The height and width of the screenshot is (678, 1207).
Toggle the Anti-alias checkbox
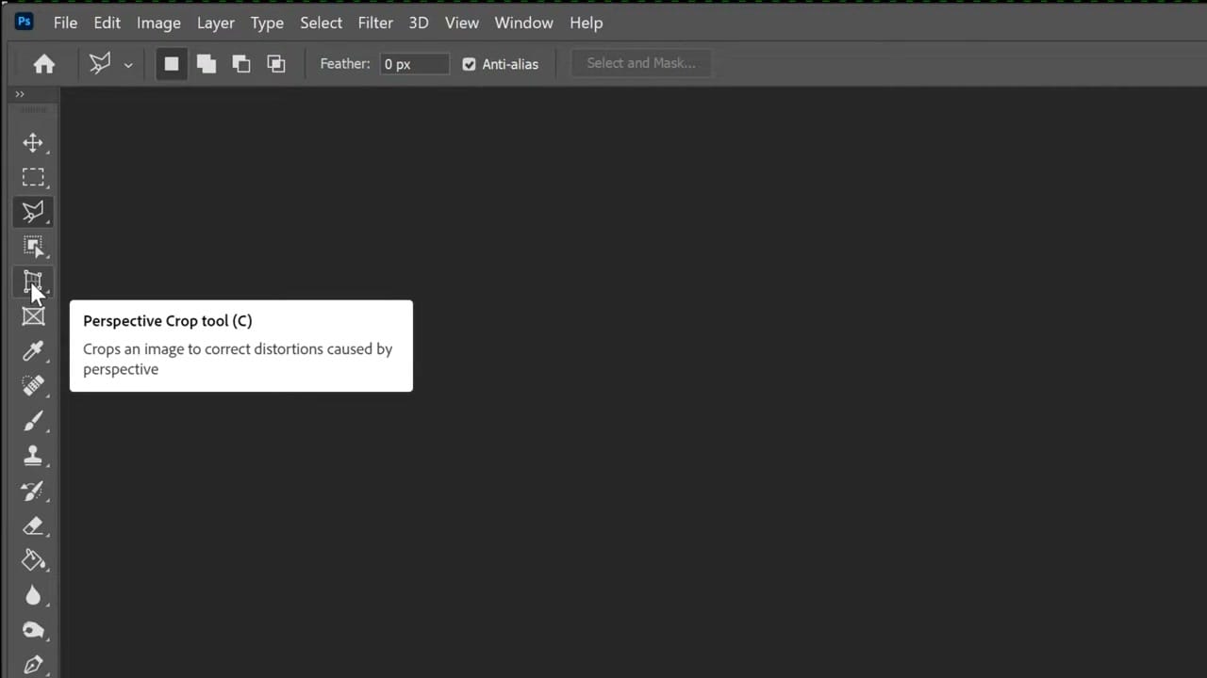point(469,64)
